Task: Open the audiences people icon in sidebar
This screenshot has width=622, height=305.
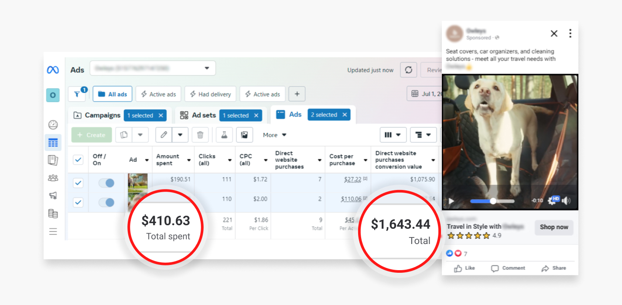Action: tap(53, 178)
